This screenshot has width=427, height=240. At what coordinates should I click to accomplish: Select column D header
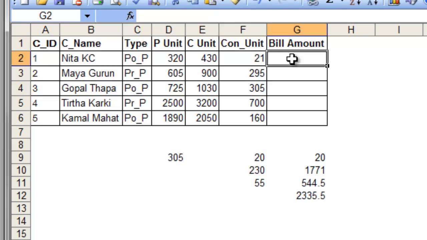(168, 30)
